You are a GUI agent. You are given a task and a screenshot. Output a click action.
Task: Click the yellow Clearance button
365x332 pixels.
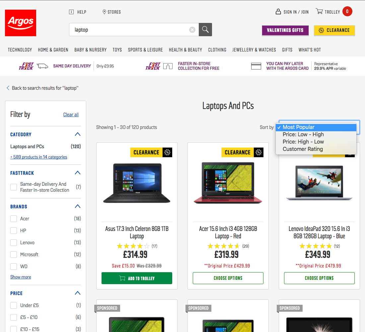(x=334, y=30)
